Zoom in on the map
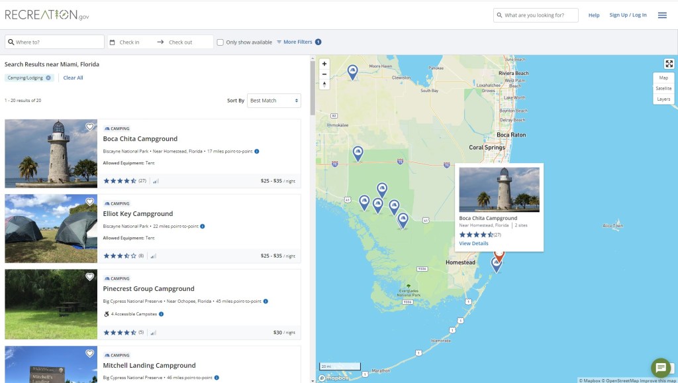The image size is (678, 383). [x=324, y=64]
